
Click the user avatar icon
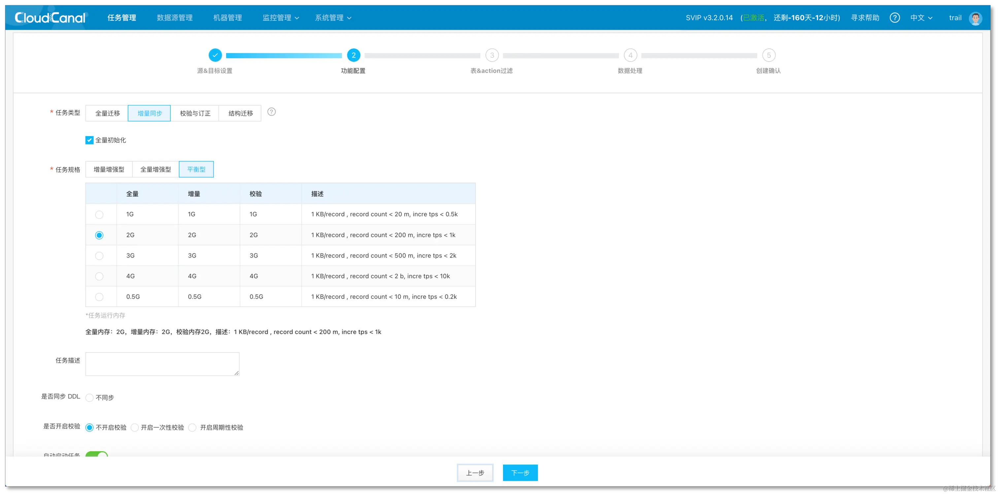pos(975,18)
